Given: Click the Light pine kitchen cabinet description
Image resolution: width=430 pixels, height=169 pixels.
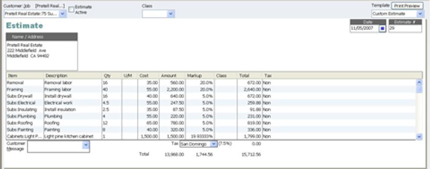Looking at the screenshot, I should point(73,136).
